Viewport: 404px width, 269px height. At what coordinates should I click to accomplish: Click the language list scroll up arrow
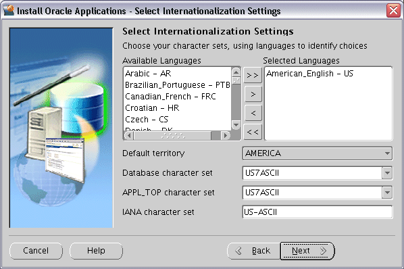pos(236,72)
